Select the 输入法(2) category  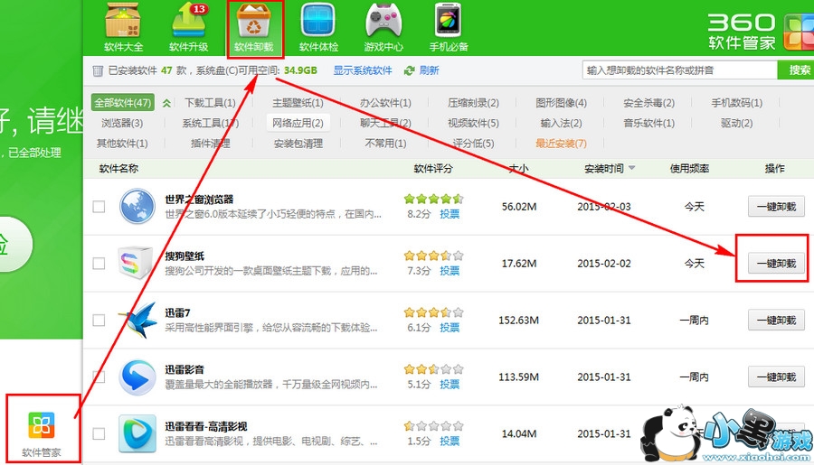pyautogui.click(x=561, y=123)
